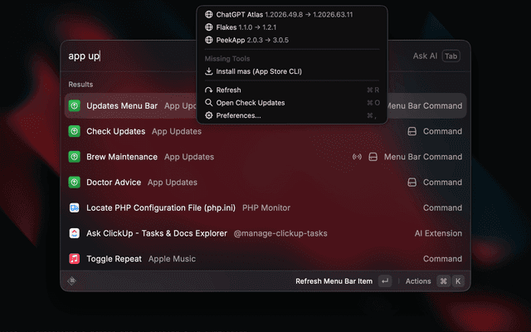The height and width of the screenshot is (332, 531).
Task: Click command type icon on Check Updates
Action: coord(412,131)
